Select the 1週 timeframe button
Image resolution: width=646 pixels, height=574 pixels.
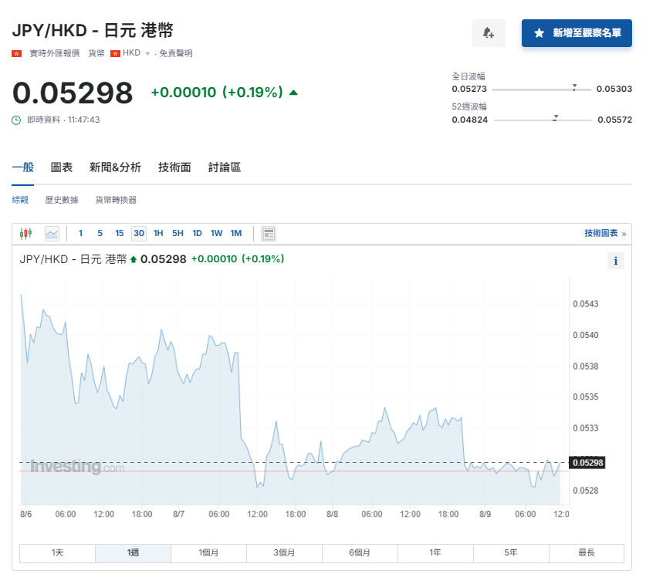pos(132,553)
